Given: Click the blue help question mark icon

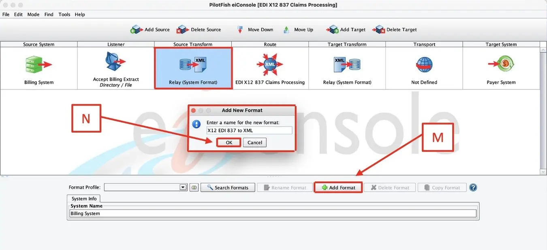Looking at the screenshot, I should click(x=473, y=187).
